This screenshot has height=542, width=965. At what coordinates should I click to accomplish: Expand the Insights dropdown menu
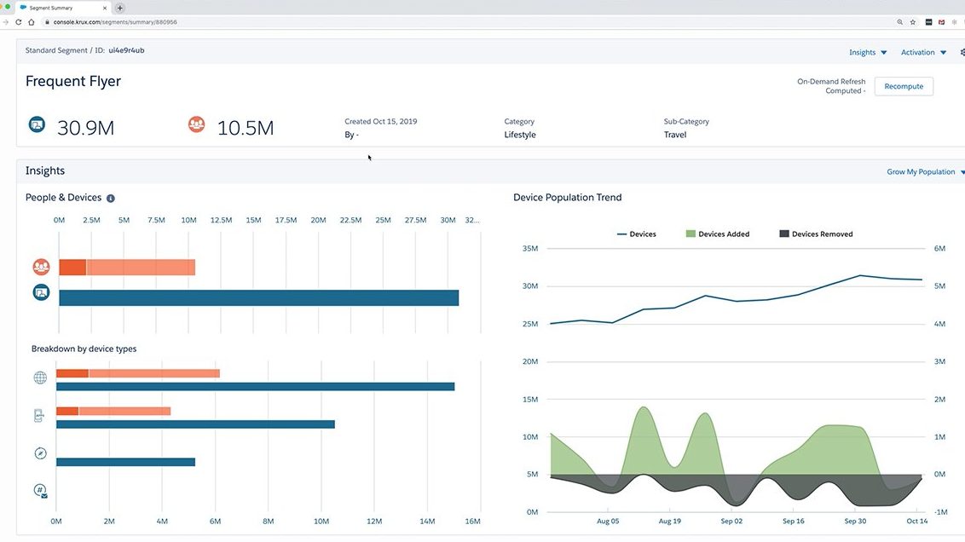click(x=868, y=52)
